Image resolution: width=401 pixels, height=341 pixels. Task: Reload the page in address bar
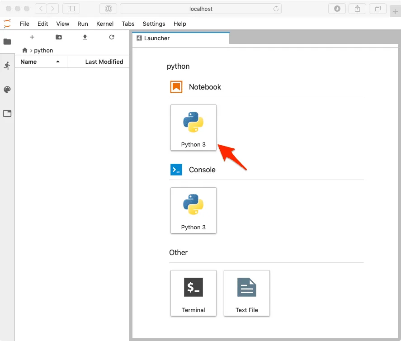[276, 9]
